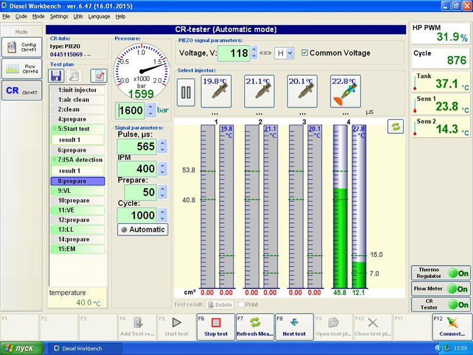
Task: Open the Settings menu
Action: (59, 17)
